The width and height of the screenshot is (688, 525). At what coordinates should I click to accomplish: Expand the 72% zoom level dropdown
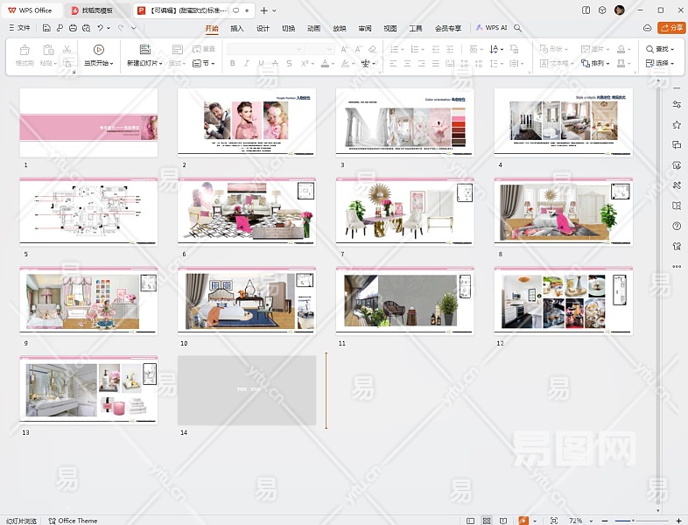(x=589, y=521)
